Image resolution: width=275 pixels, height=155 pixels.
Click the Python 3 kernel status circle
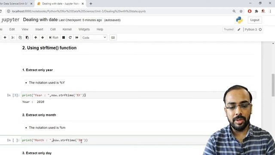coord(260,30)
